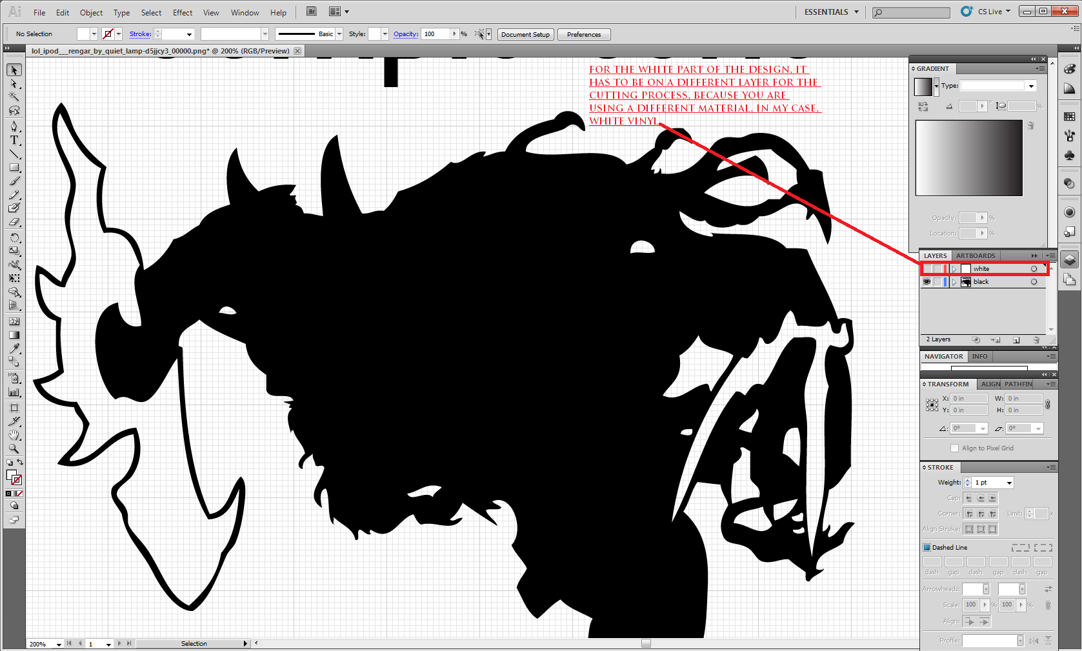Click the target circle for black layer
This screenshot has height=651, width=1082.
tap(1034, 282)
